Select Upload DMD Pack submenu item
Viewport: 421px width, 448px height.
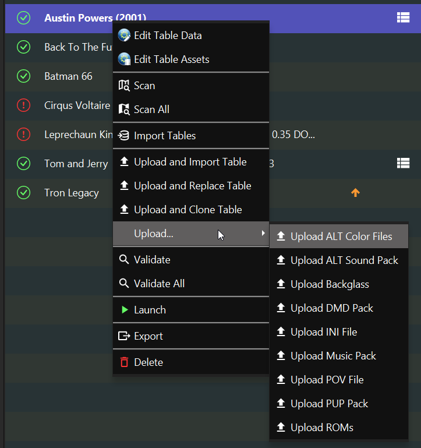pyautogui.click(x=339, y=308)
